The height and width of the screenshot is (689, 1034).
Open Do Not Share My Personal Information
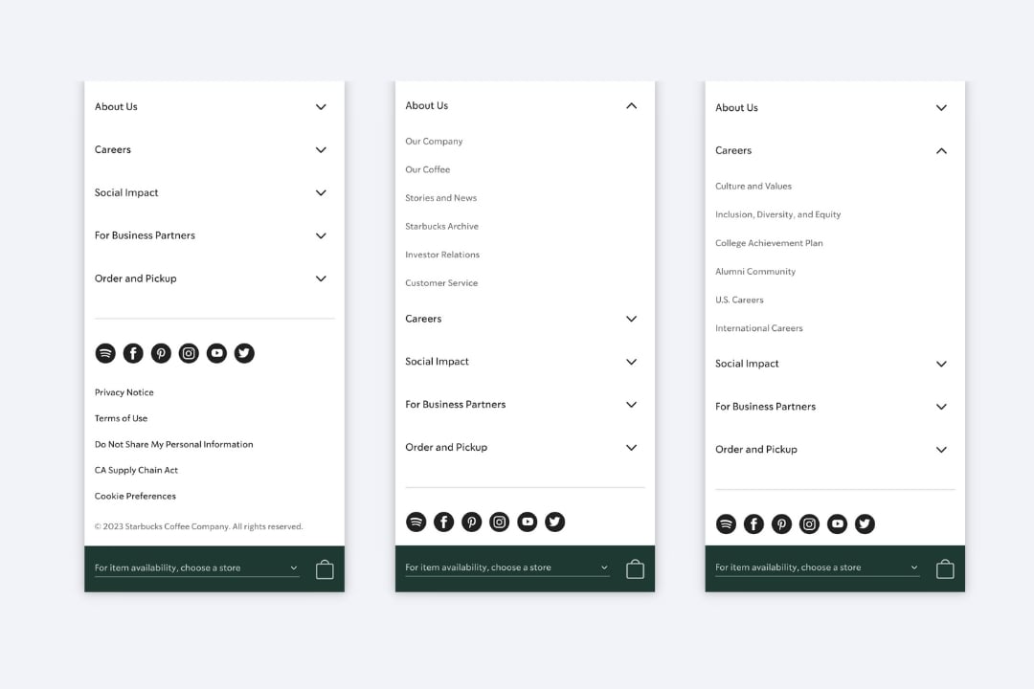(173, 444)
